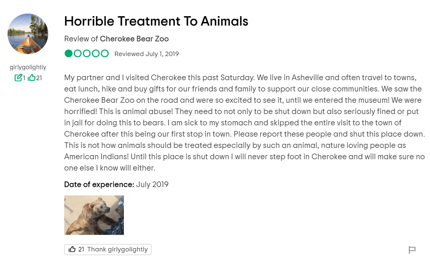Click the contributions count 1 under username
Image resolution: width=430 pixels, height=262 pixels.
pyautogui.click(x=24, y=78)
